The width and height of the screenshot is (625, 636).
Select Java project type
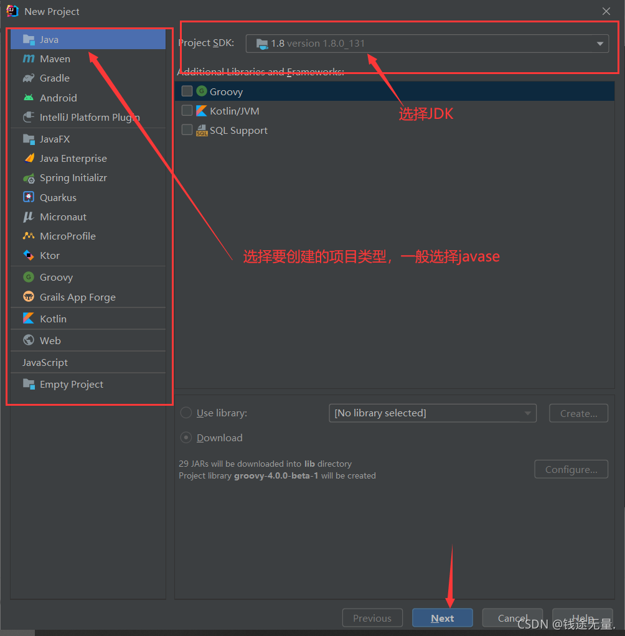tap(88, 40)
